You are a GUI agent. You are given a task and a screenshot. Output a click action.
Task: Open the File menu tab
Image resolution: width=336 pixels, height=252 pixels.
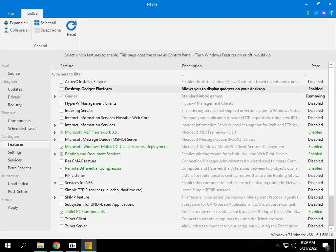click(10, 13)
